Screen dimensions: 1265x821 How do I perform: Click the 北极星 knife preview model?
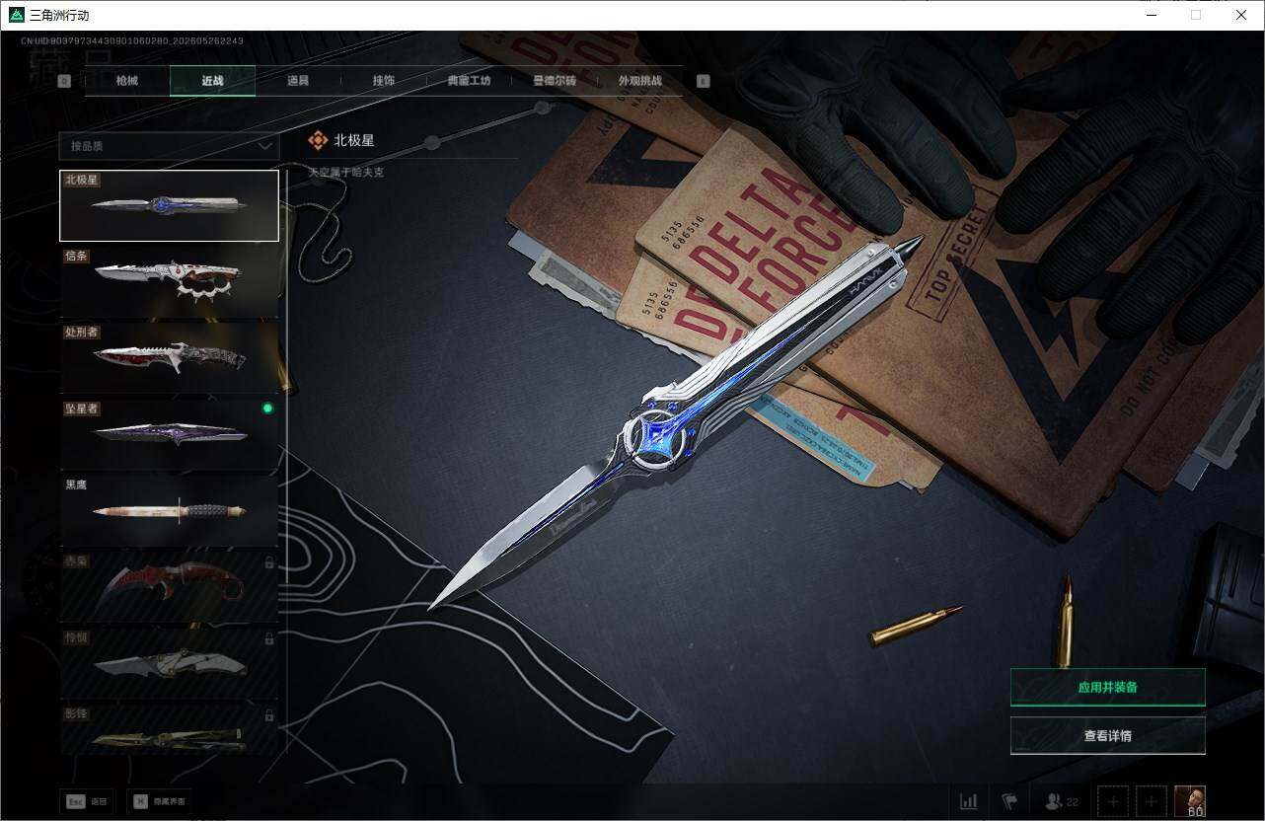click(x=677, y=423)
